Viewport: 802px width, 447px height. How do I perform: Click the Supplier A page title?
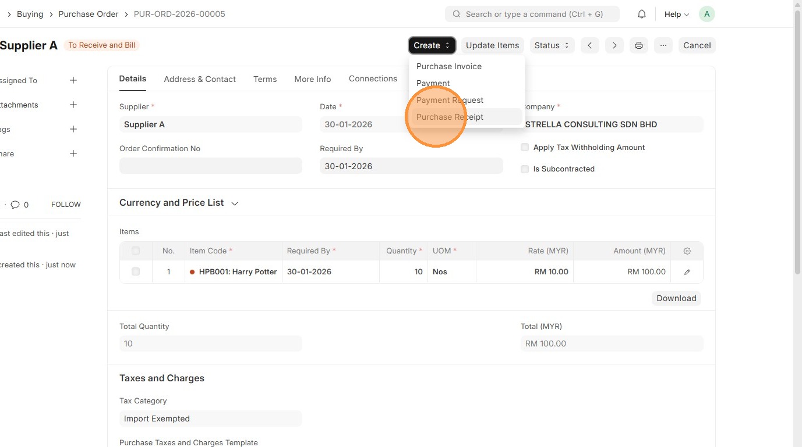coord(29,45)
